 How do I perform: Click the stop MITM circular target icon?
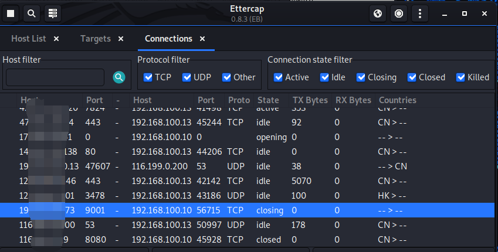pos(399,13)
